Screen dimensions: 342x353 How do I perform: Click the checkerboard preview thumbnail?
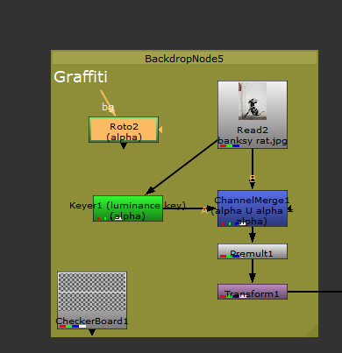point(92,292)
